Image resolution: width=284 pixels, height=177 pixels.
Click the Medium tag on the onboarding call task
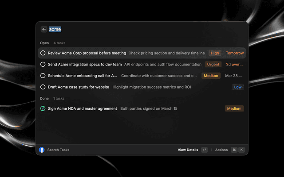(x=211, y=76)
